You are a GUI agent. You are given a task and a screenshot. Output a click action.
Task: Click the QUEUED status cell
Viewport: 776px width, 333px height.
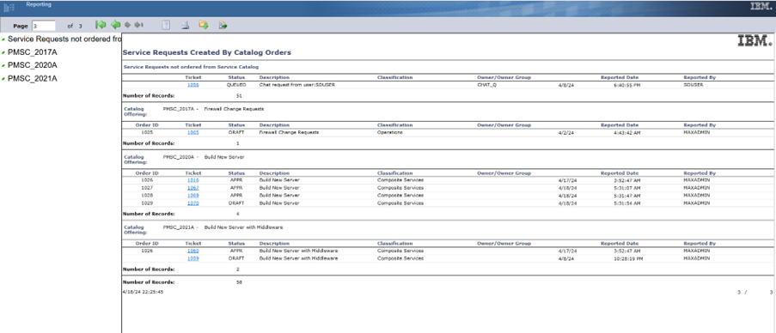tap(236, 85)
